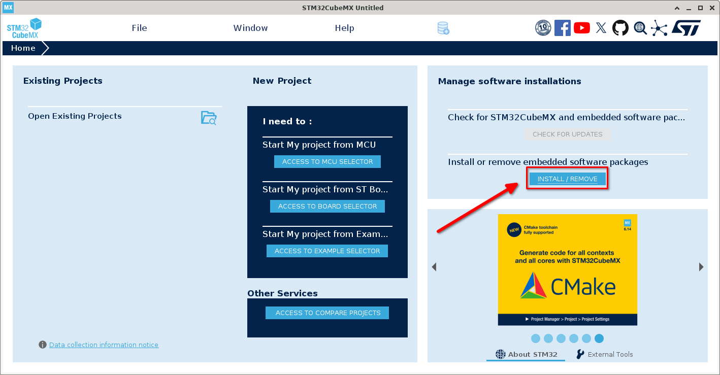This screenshot has height=375, width=720.
Task: Click the ST logo icon
Action: tap(686, 28)
